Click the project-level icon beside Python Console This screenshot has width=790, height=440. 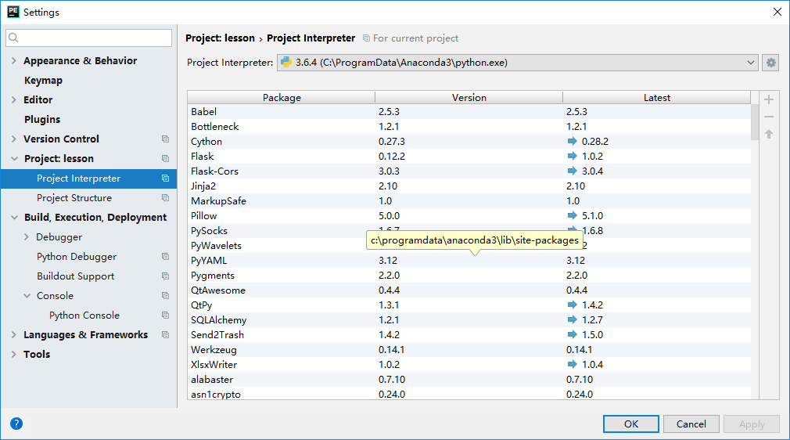pos(165,316)
